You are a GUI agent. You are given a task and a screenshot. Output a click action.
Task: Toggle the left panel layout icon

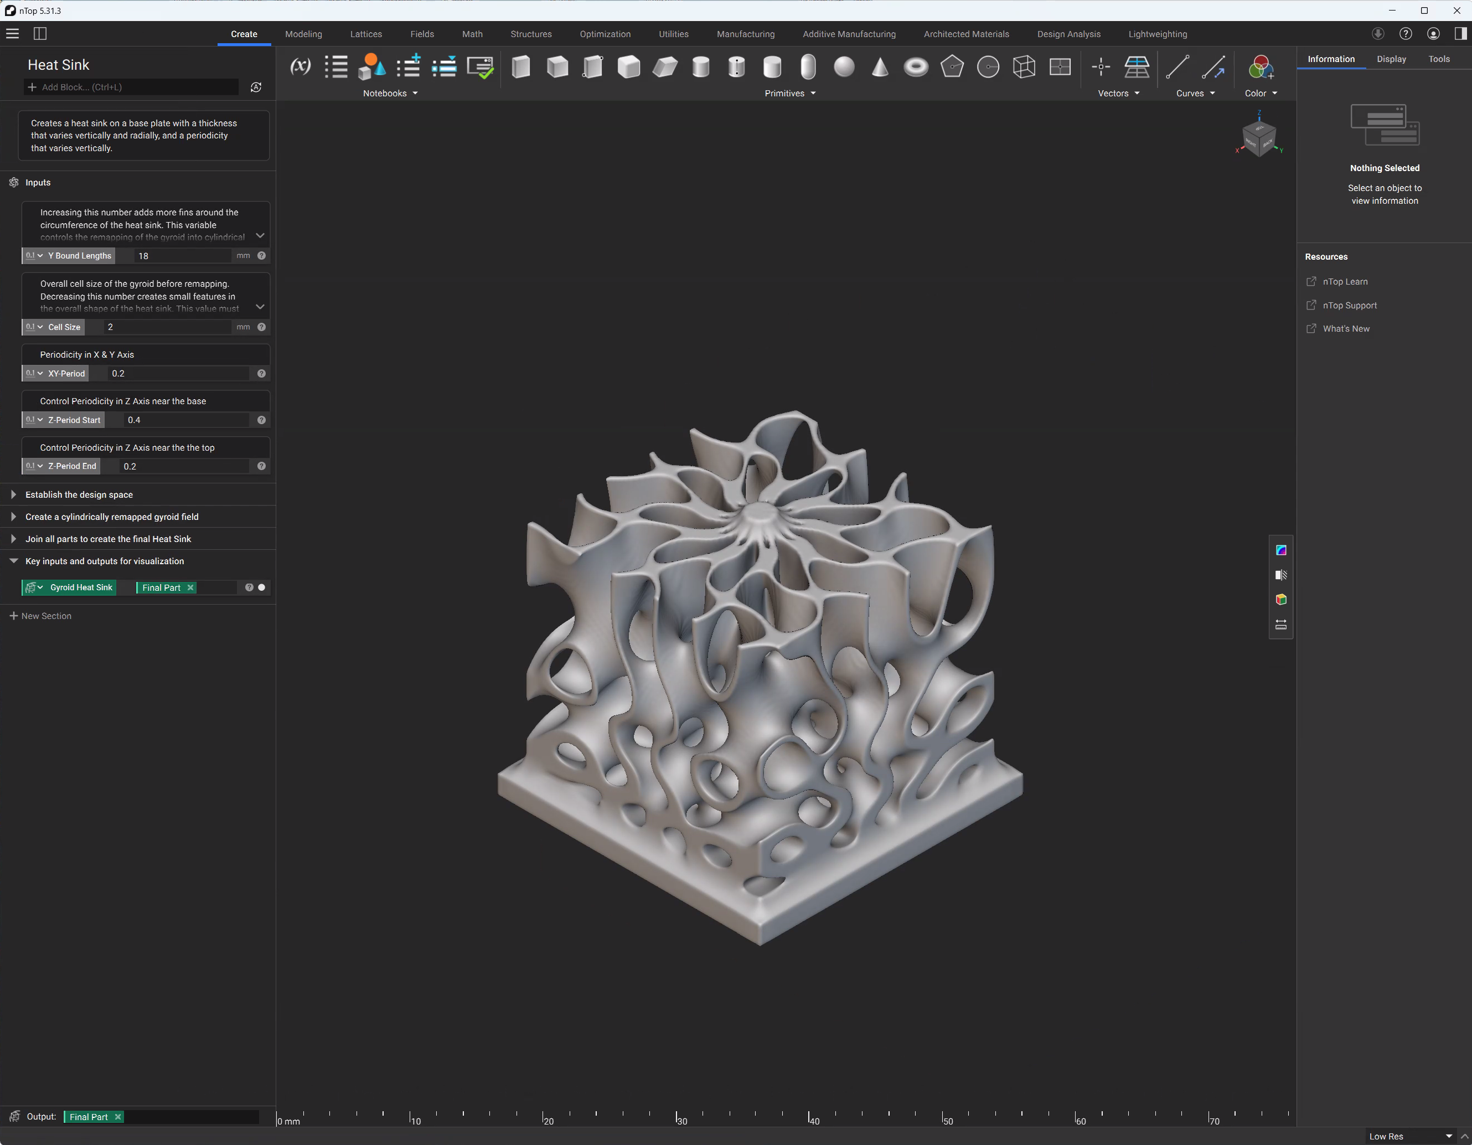40,34
